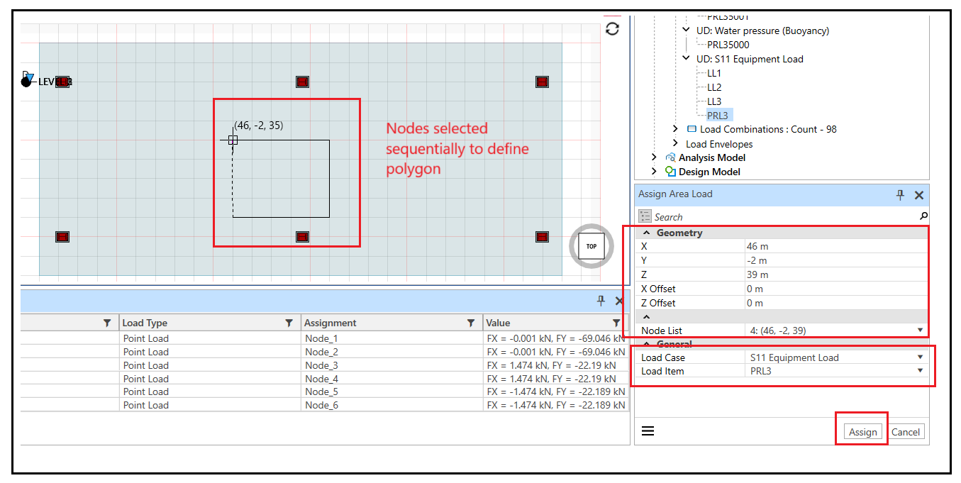This screenshot has height=483, width=961.
Task: Click the X coordinate value field
Action: [x=833, y=246]
